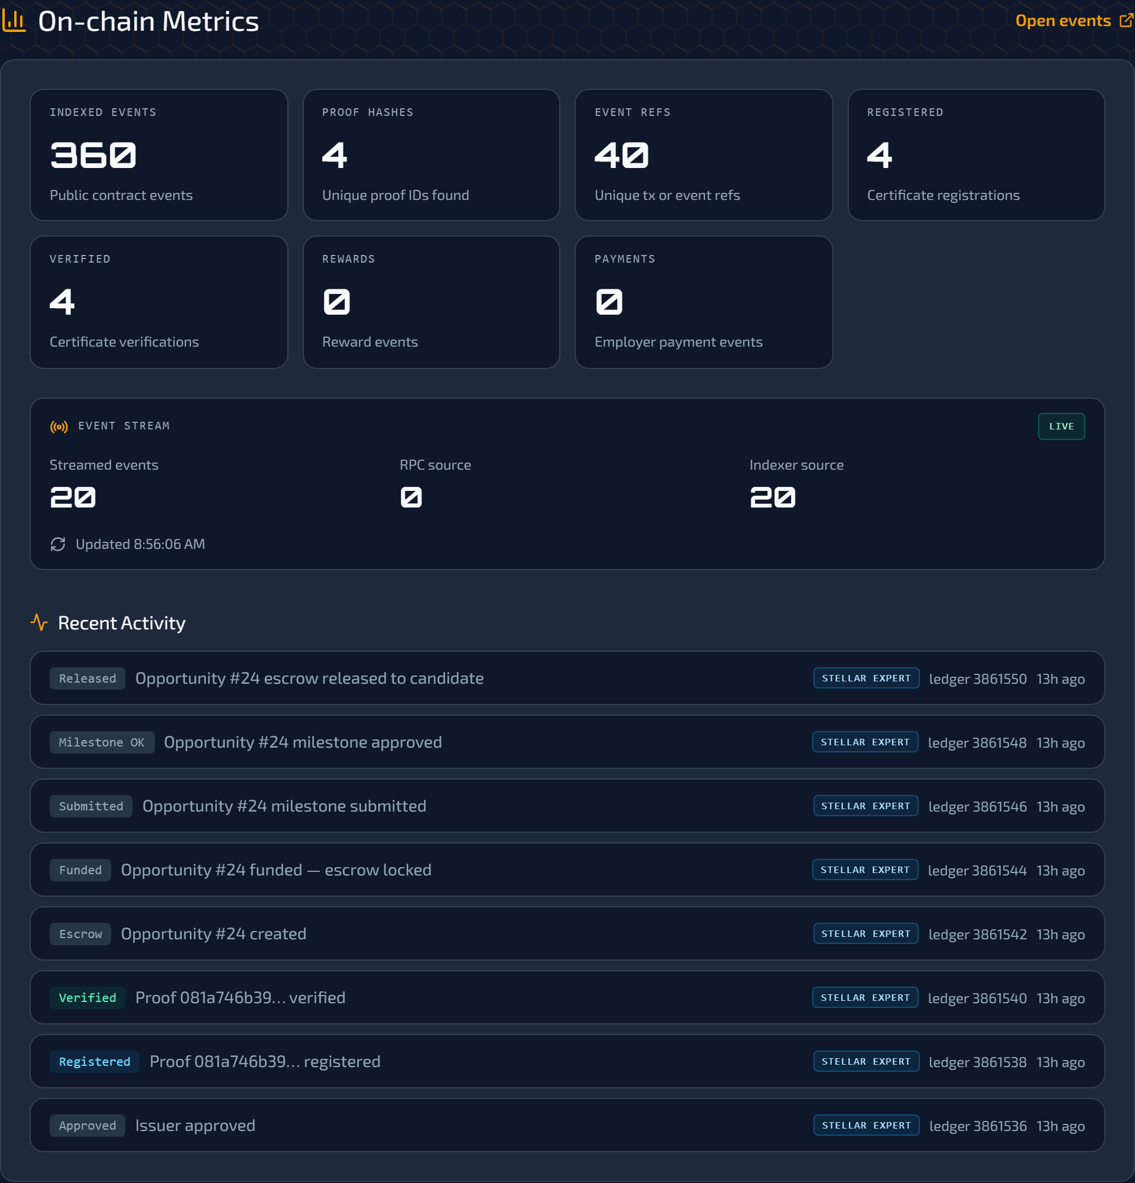Click 'Opportunity #24 funded — escrow locked'
1135x1183 pixels.
tap(276, 870)
